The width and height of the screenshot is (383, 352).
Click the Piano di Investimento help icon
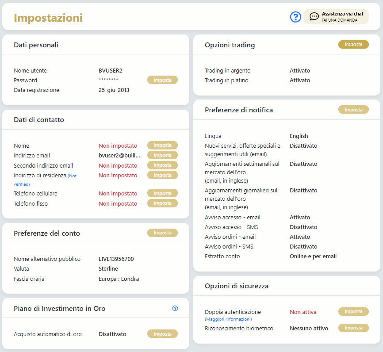[175, 308]
